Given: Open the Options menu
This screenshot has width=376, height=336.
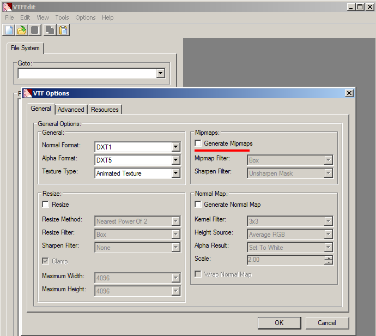Looking at the screenshot, I should [x=86, y=17].
